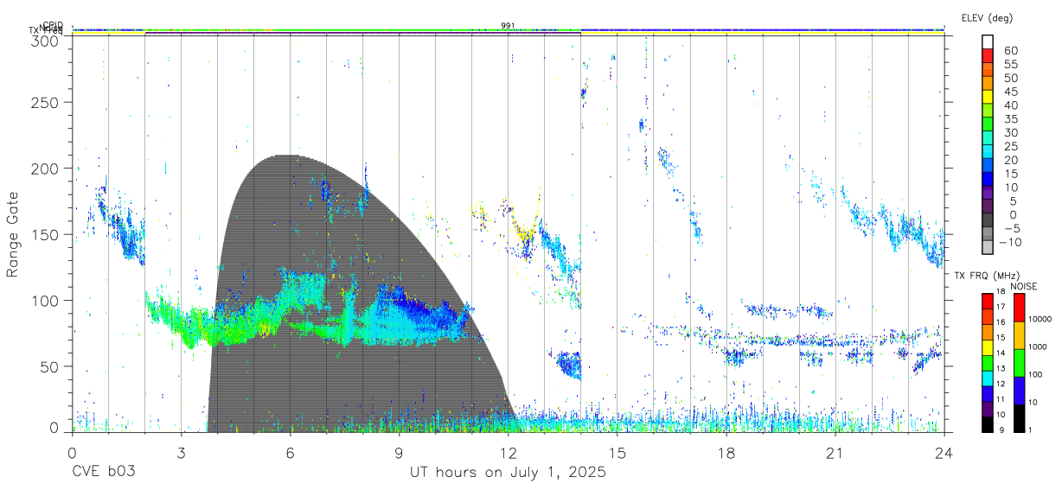1062x490 pixels.
Task: Click the blue 11–12 MHz TX frequency swatch
Action: click(x=988, y=394)
